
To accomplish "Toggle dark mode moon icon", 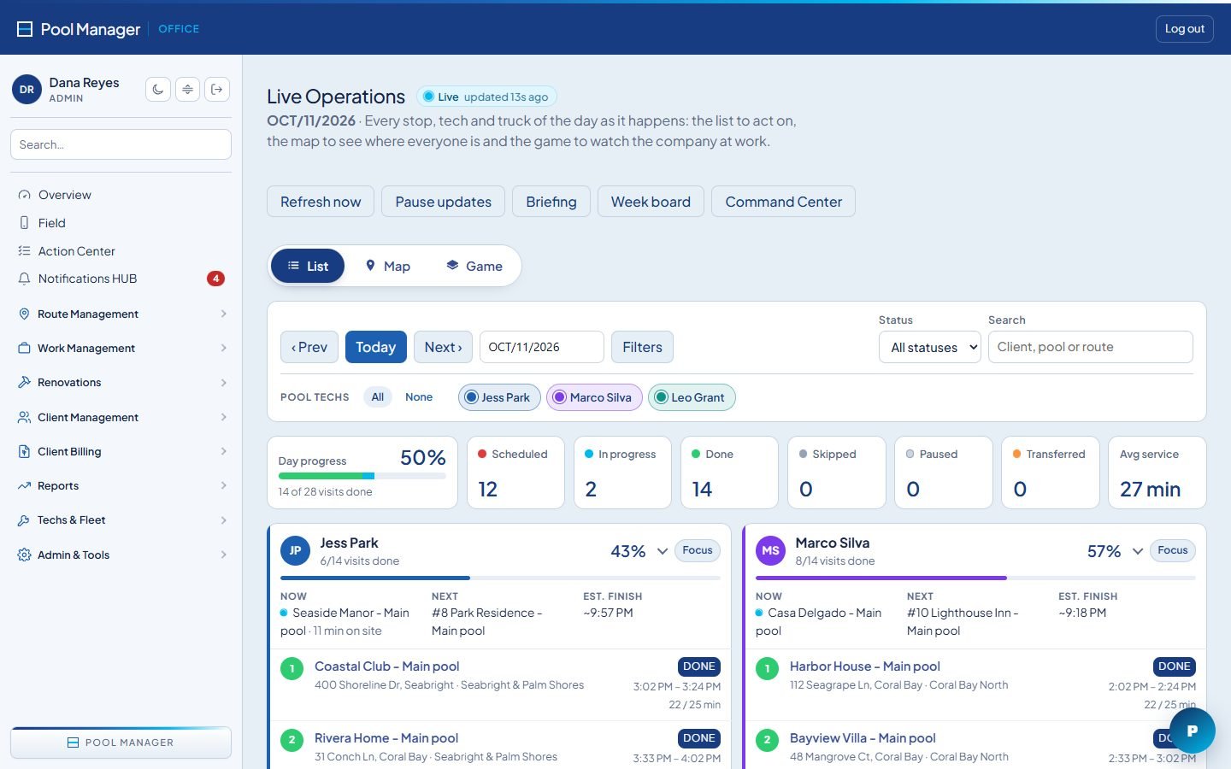I will click(158, 89).
